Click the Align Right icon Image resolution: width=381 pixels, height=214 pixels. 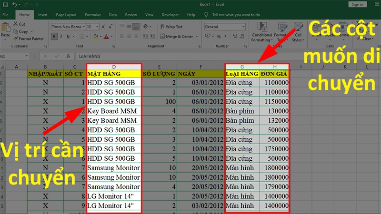(136, 37)
